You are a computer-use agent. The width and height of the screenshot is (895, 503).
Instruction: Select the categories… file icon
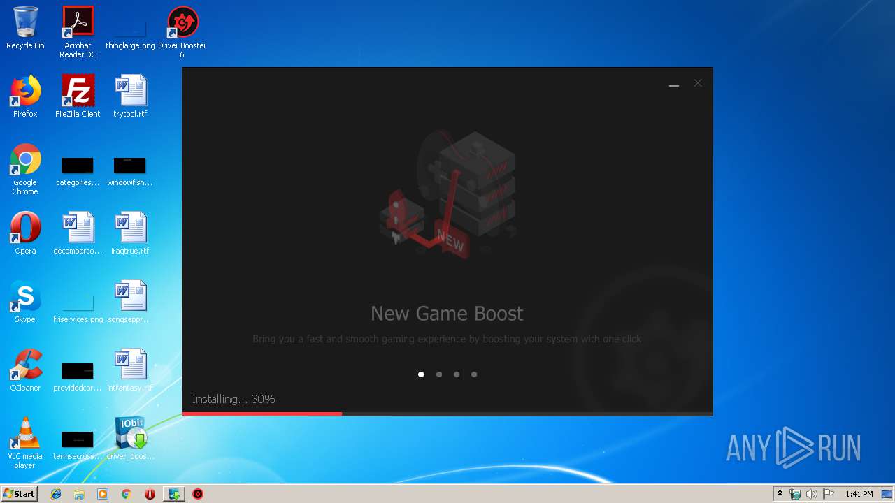[78, 172]
